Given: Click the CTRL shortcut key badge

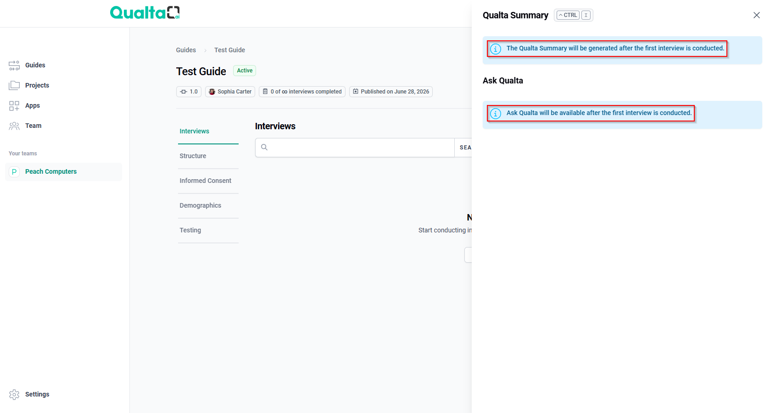Looking at the screenshot, I should coord(568,15).
